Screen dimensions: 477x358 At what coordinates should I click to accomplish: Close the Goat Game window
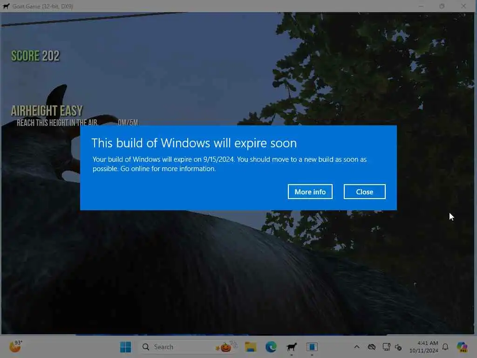(463, 6)
